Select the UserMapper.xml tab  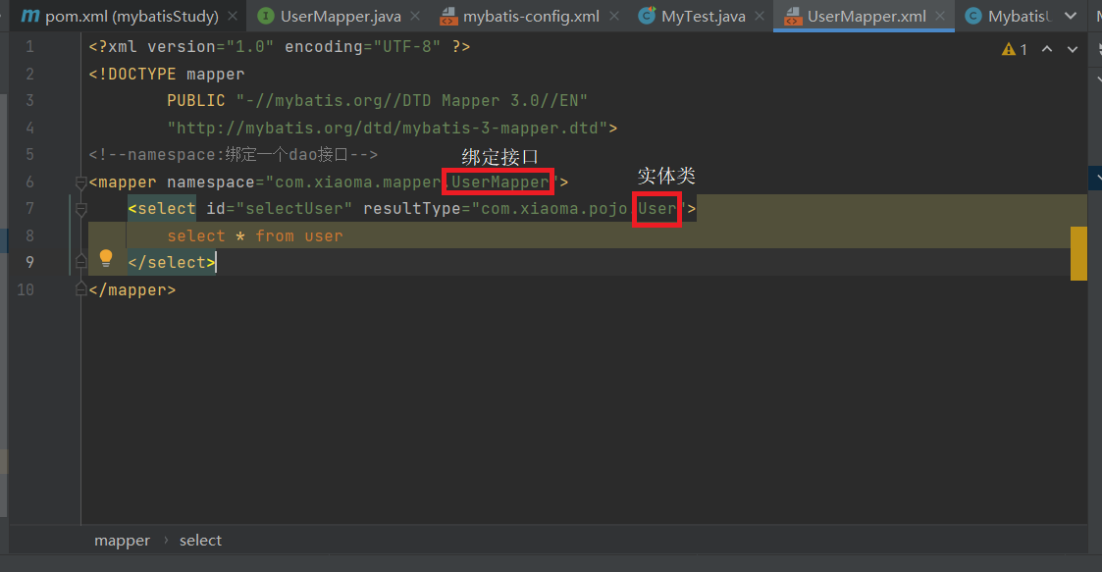(866, 16)
